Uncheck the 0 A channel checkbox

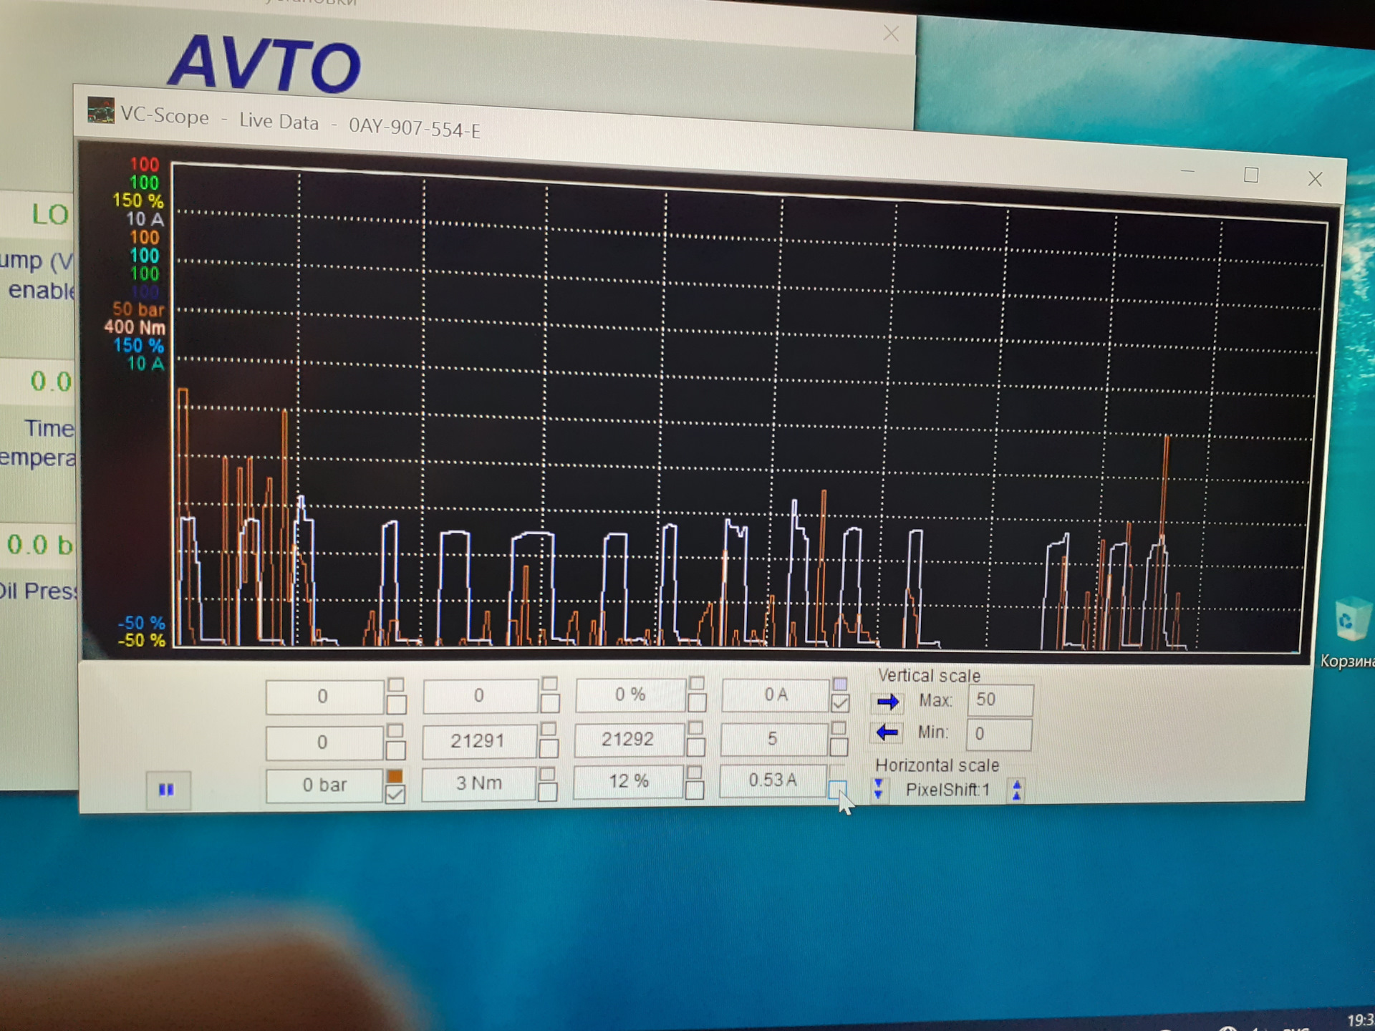840,703
